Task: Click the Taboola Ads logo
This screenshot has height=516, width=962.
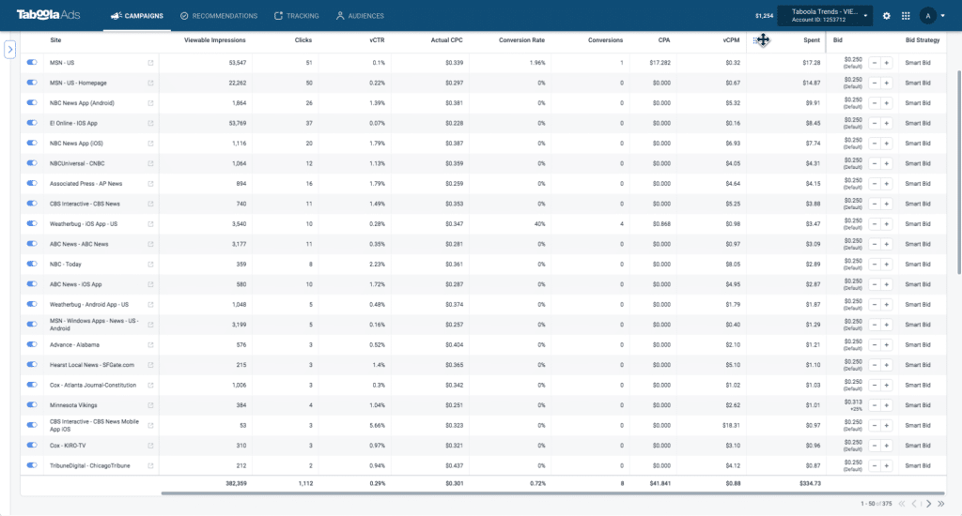Action: (53, 16)
